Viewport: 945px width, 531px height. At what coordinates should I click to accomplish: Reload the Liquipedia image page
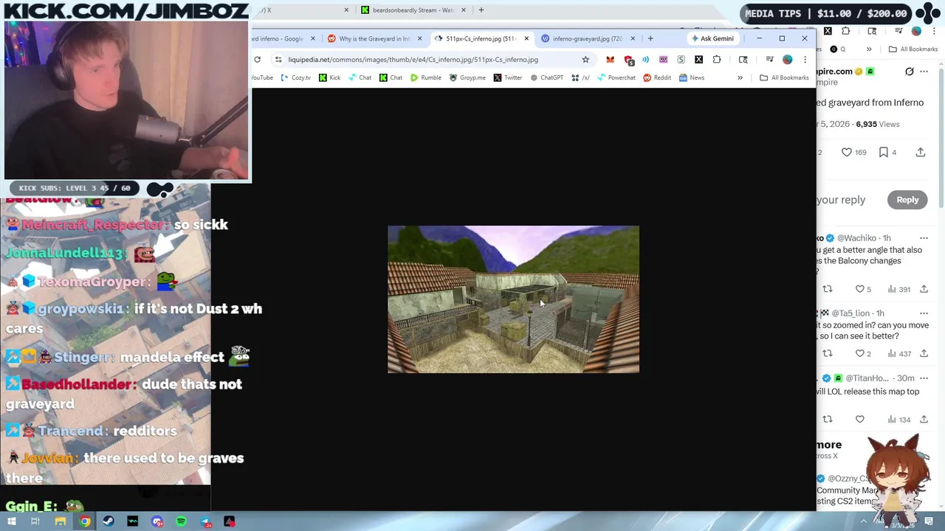tap(257, 59)
